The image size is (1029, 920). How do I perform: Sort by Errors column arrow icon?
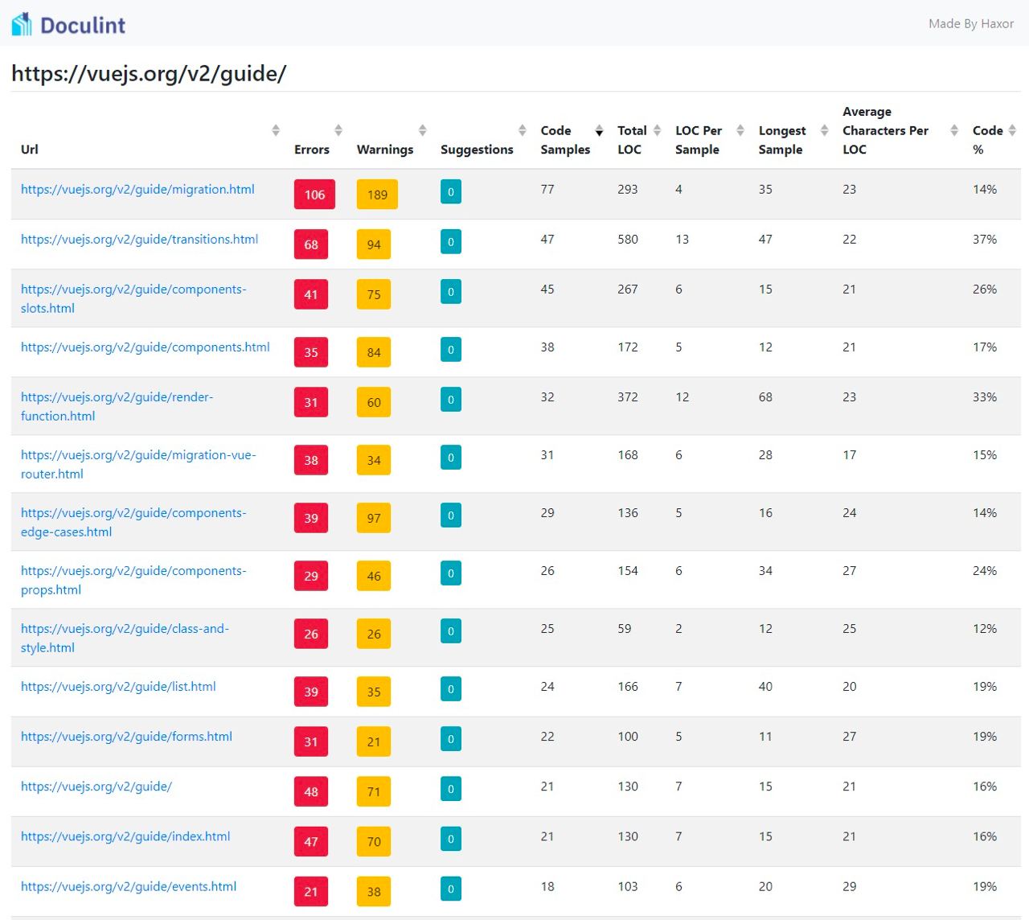pyautogui.click(x=338, y=130)
